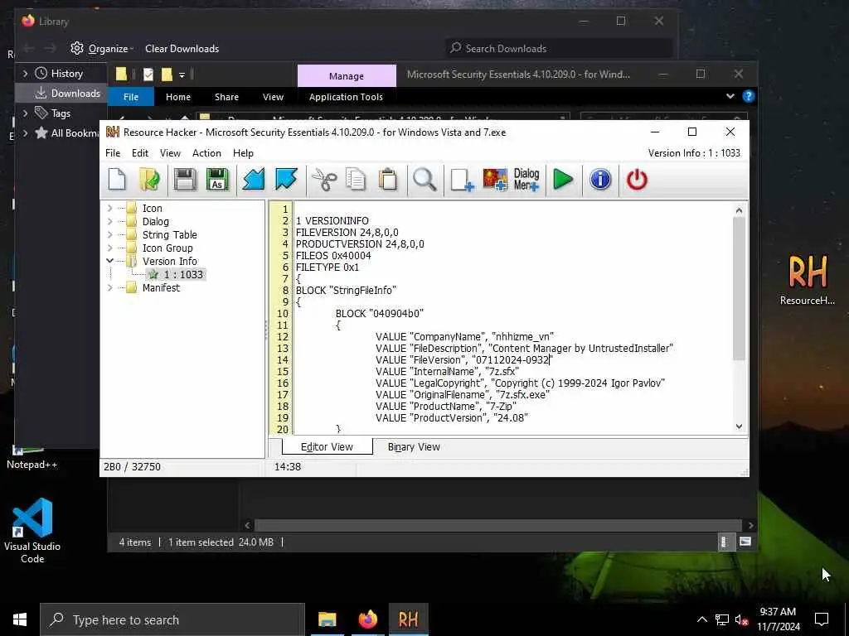Open the blue info icon
849x636 pixels.
click(x=600, y=180)
